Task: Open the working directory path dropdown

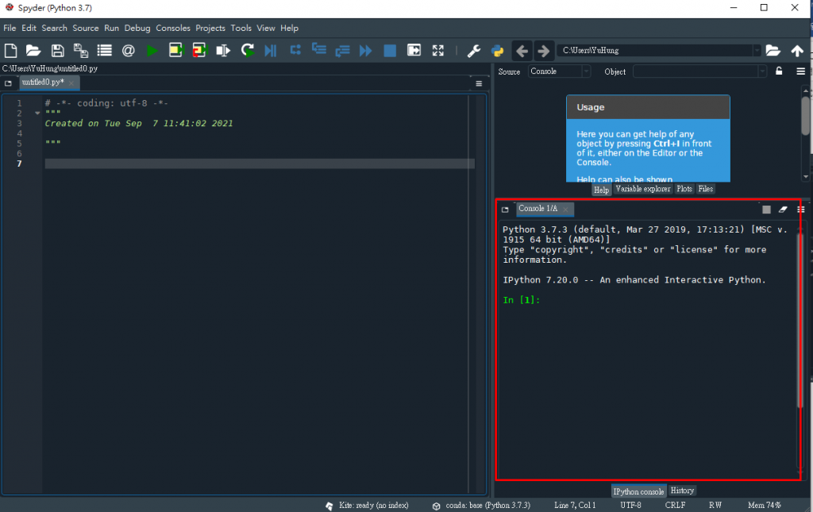Action: tap(757, 50)
